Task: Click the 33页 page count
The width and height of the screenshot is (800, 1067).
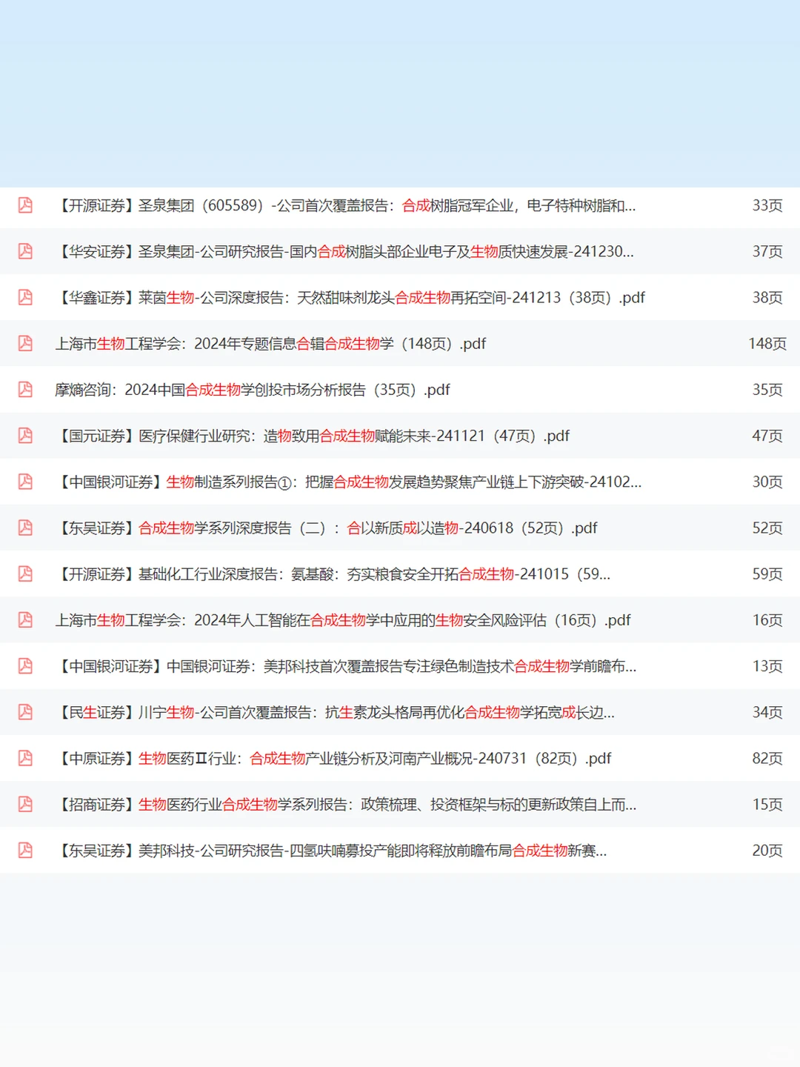Action: [767, 205]
